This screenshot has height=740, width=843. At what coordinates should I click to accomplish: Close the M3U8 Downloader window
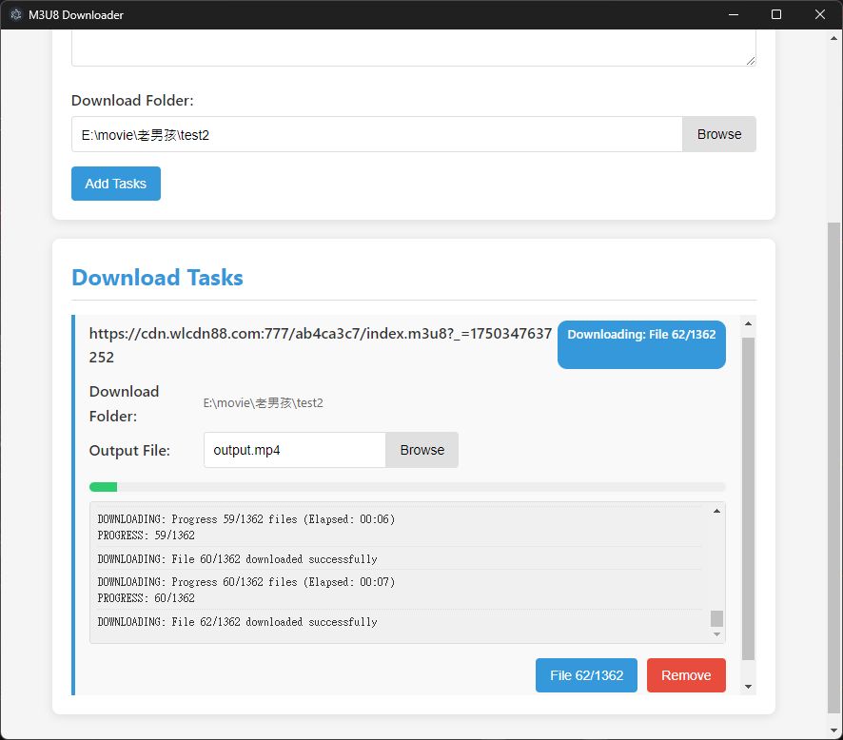[x=820, y=14]
